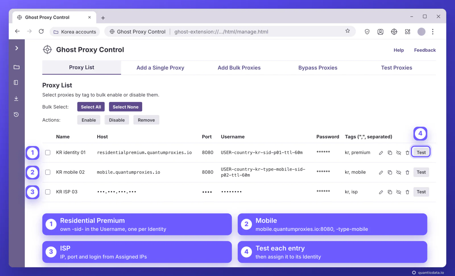Viewport: 455px width, 276px height.
Task: Tick the KR ISP 03 checkbox
Action: point(48,192)
